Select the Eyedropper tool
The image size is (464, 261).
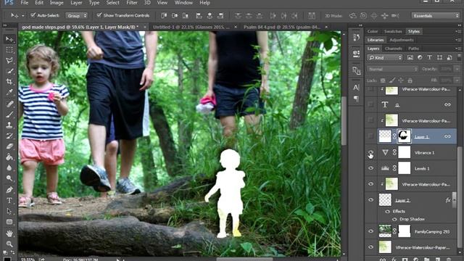pos(9,92)
